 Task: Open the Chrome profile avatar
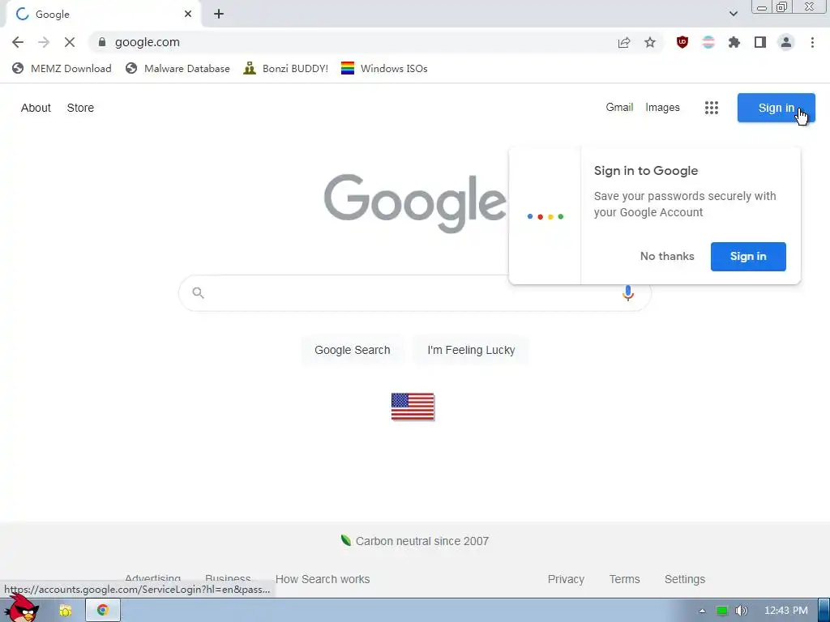click(786, 42)
